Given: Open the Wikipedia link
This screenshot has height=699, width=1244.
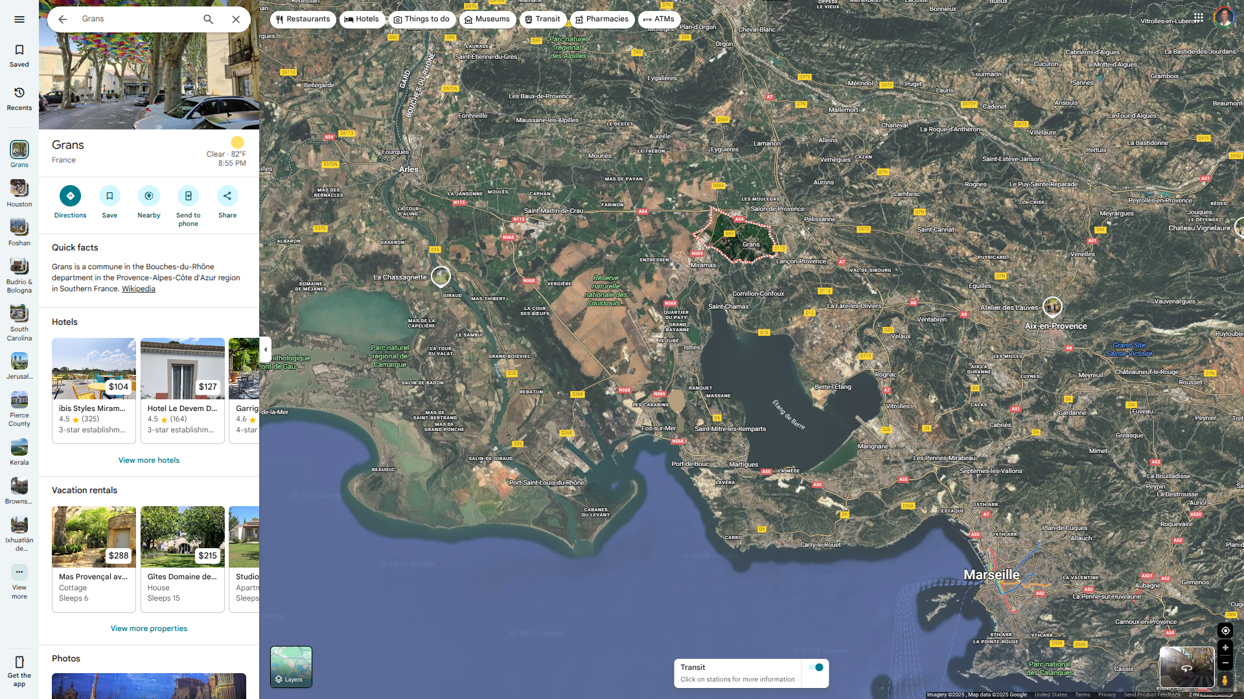Looking at the screenshot, I should pyautogui.click(x=138, y=289).
